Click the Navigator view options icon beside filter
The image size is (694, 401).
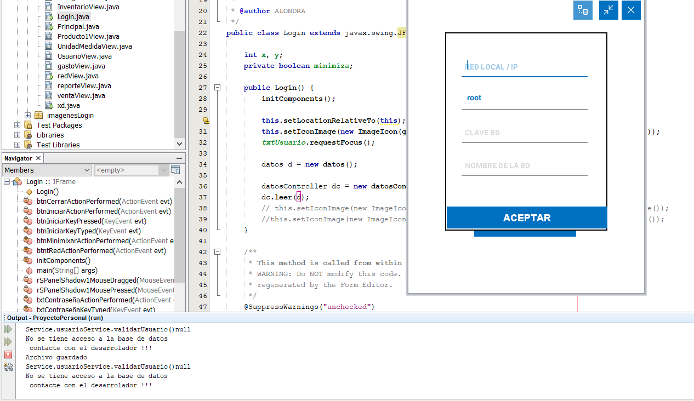[x=175, y=170]
